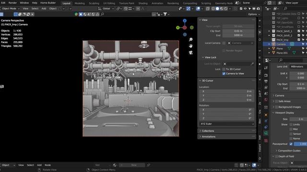Open World properties tab icon

tap(266, 100)
